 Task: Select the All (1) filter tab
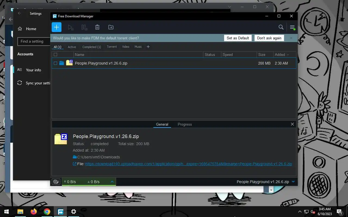57,47
